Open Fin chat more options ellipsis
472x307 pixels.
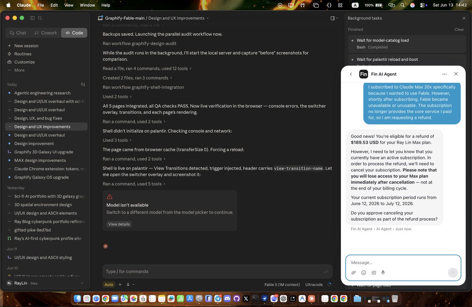click(444, 74)
